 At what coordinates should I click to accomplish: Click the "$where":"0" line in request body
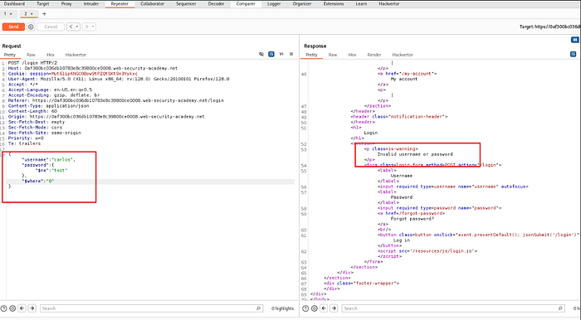click(38, 182)
